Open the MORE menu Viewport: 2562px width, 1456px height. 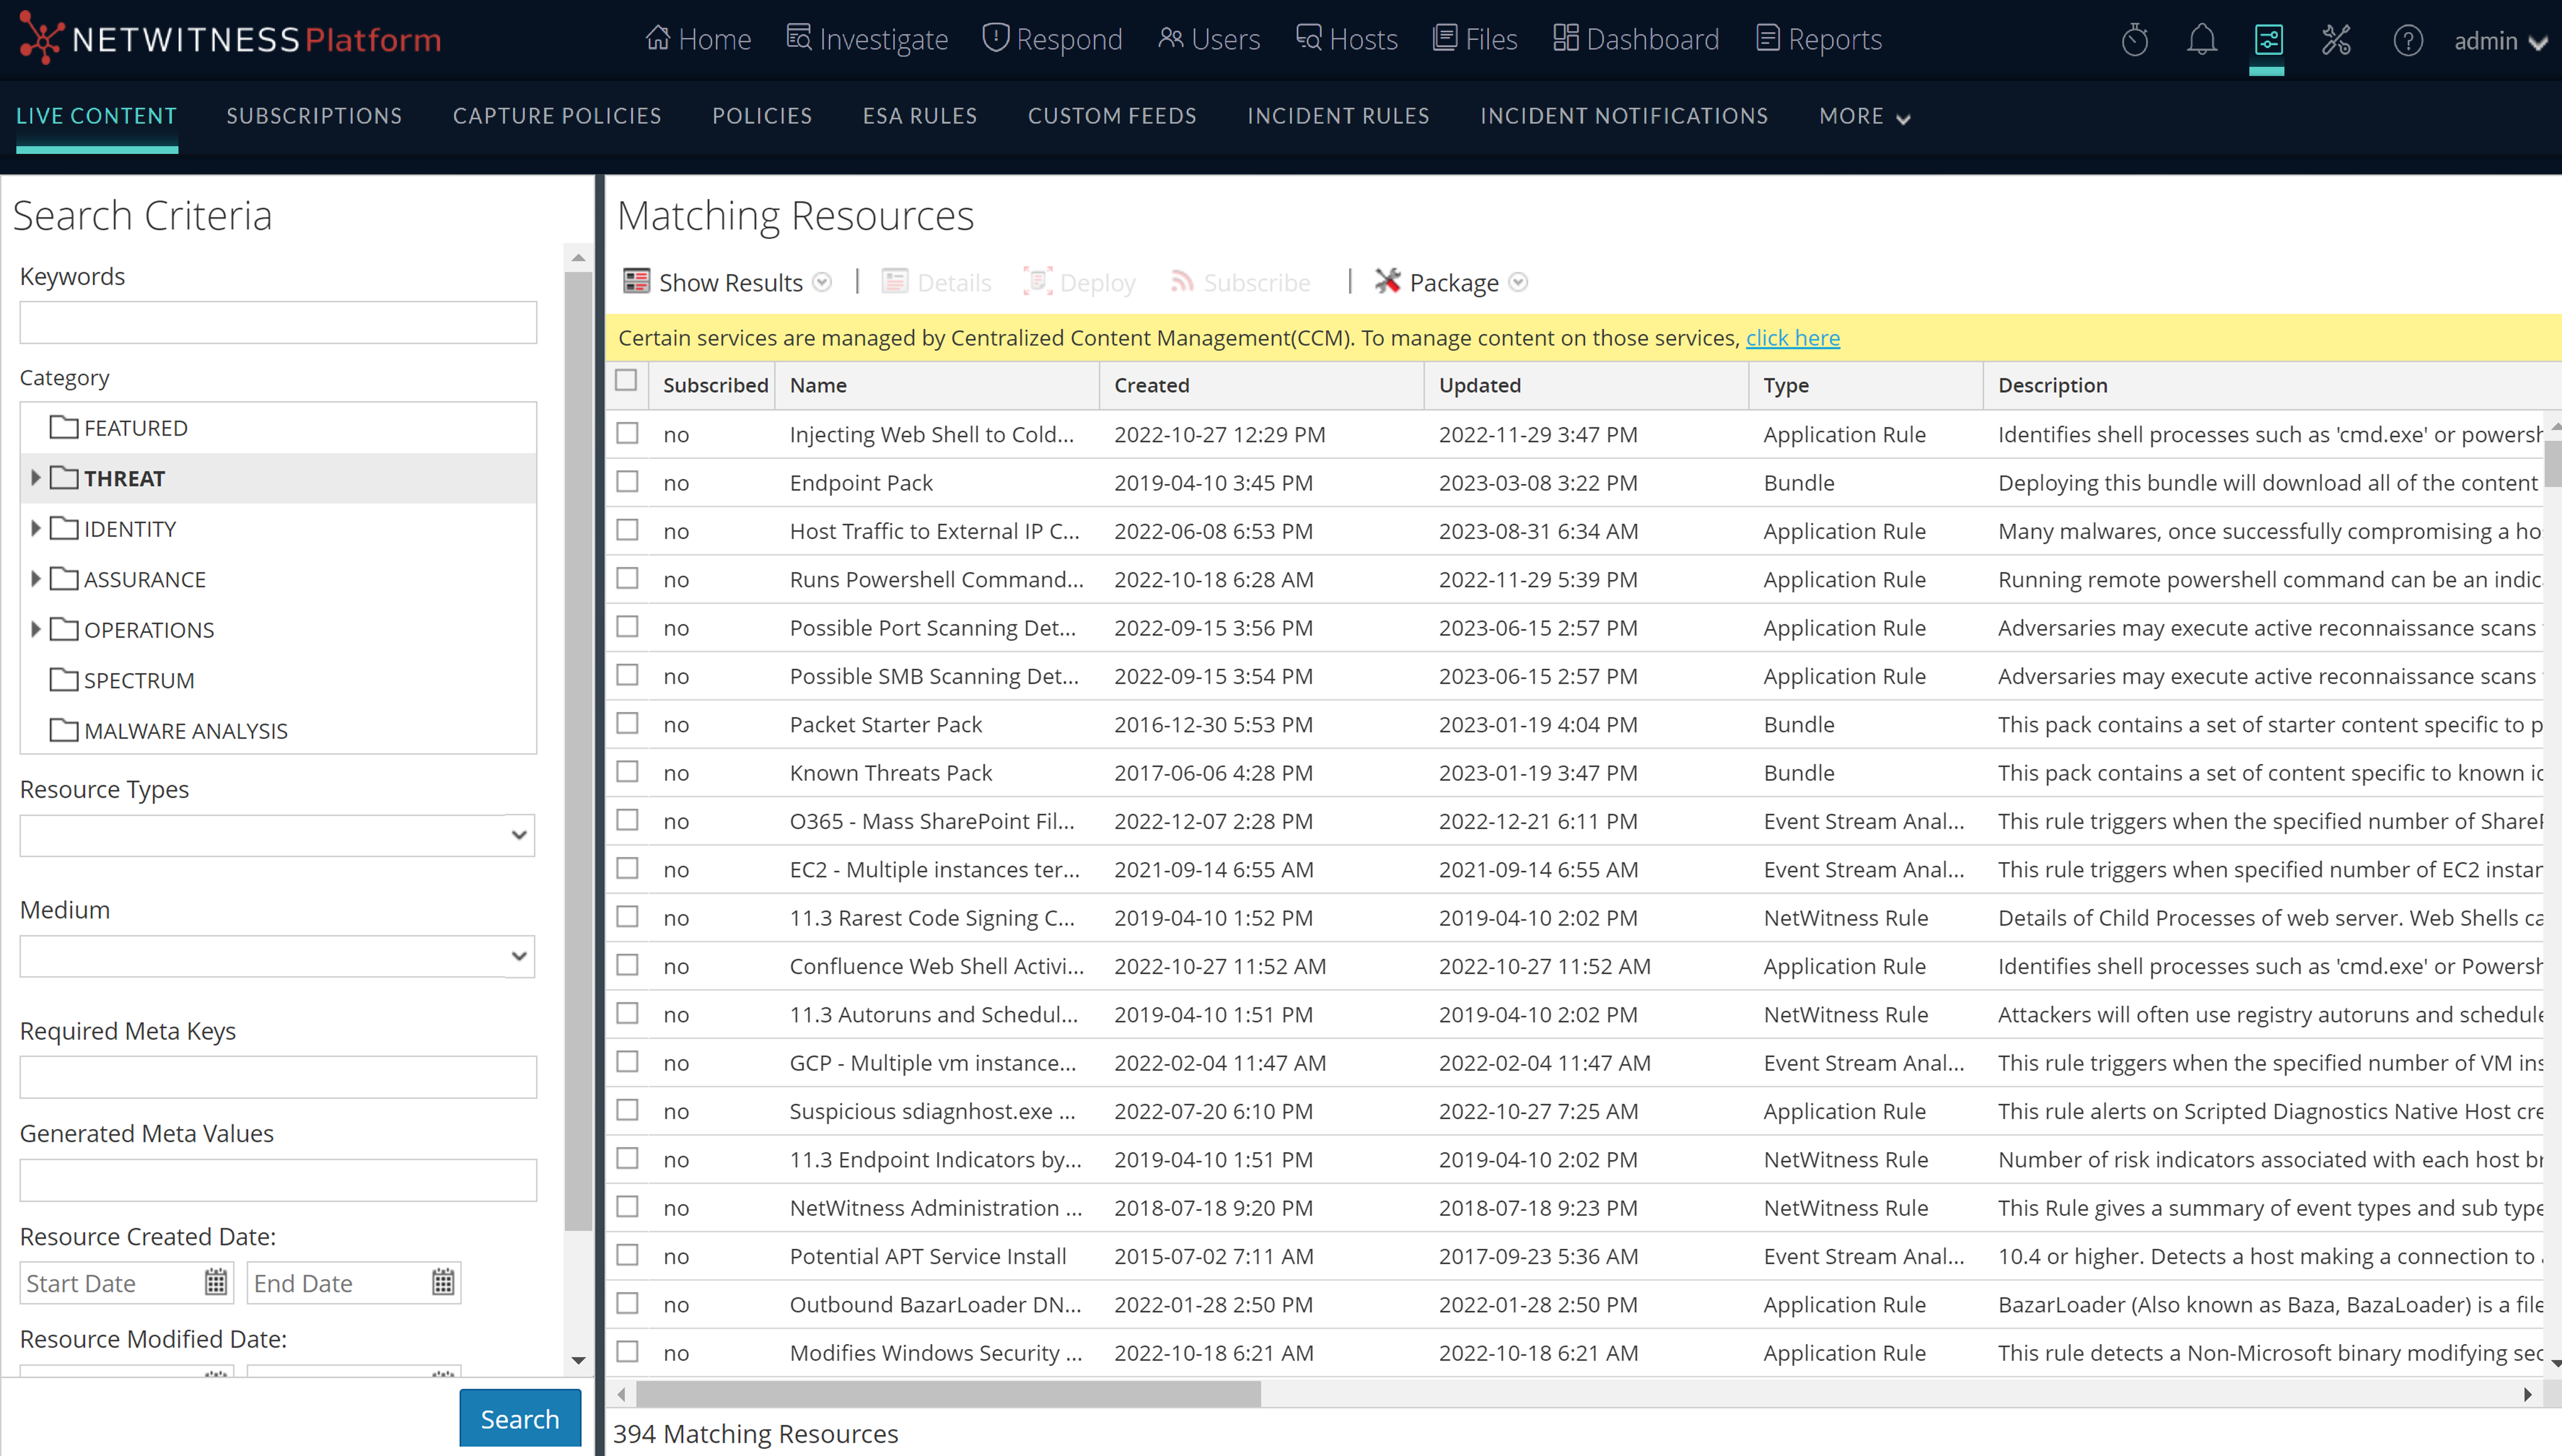[1862, 116]
